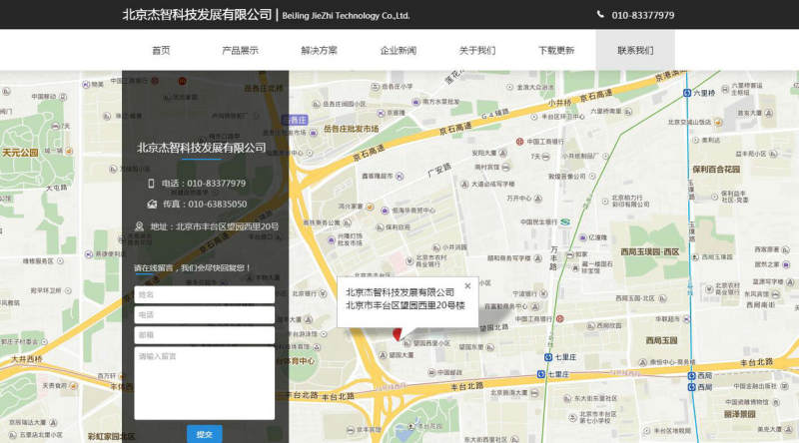Click the phone icon in the top header

[600, 15]
